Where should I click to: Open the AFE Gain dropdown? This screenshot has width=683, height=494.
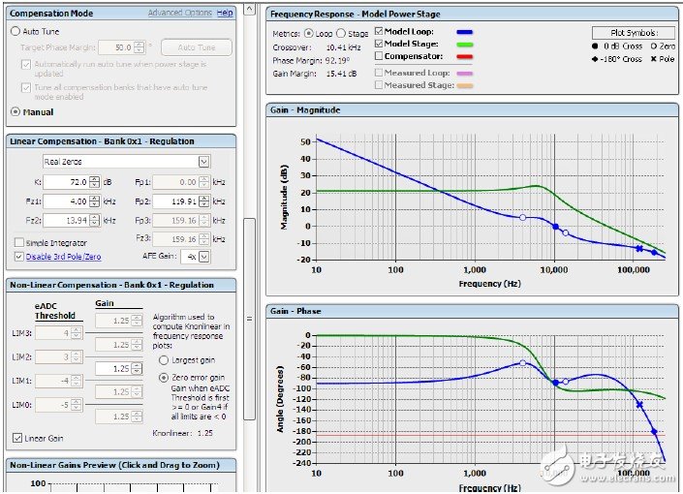(x=204, y=257)
